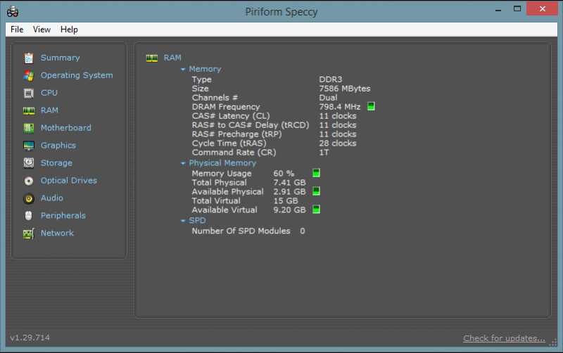This screenshot has width=563, height=353.
Task: Open the Help menu
Action: 69,30
